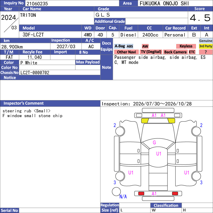Click the ETC equipment badge
Image resolution: width=213 pixels, height=213 pixels.
(192, 52)
